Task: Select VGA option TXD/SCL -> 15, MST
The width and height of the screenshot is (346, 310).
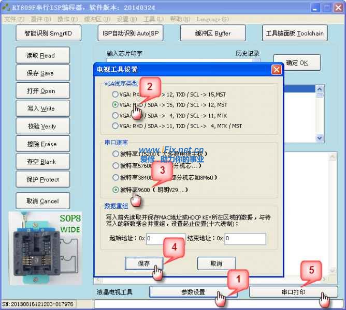Action: [x=115, y=95]
